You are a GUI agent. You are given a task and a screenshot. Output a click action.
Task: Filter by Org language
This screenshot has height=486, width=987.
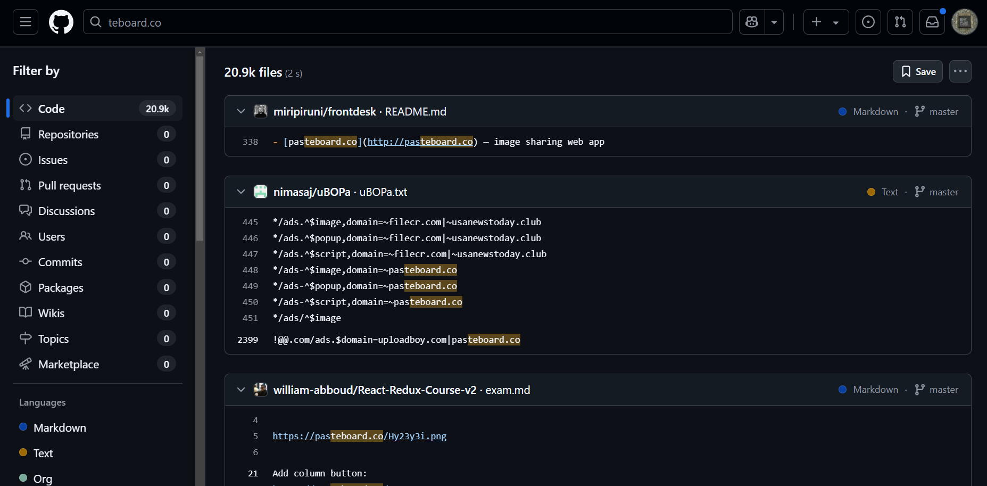point(43,479)
